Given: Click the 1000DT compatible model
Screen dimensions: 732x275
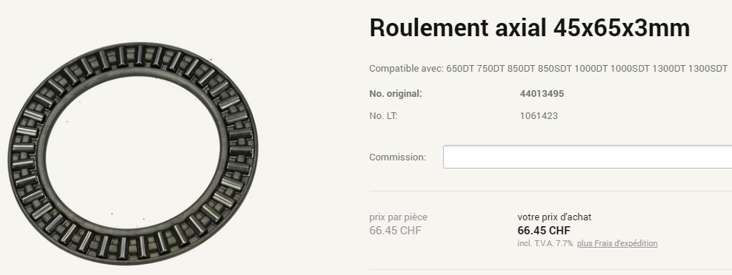Looking at the screenshot, I should tap(590, 69).
